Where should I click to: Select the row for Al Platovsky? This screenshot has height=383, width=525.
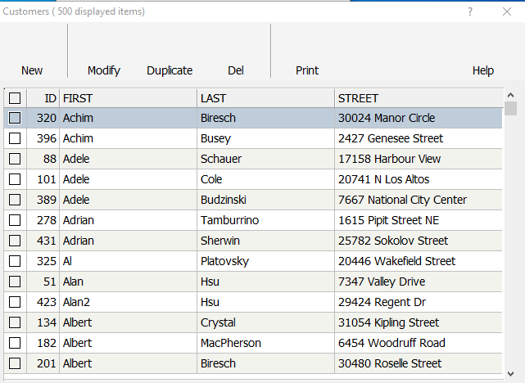tap(253, 261)
